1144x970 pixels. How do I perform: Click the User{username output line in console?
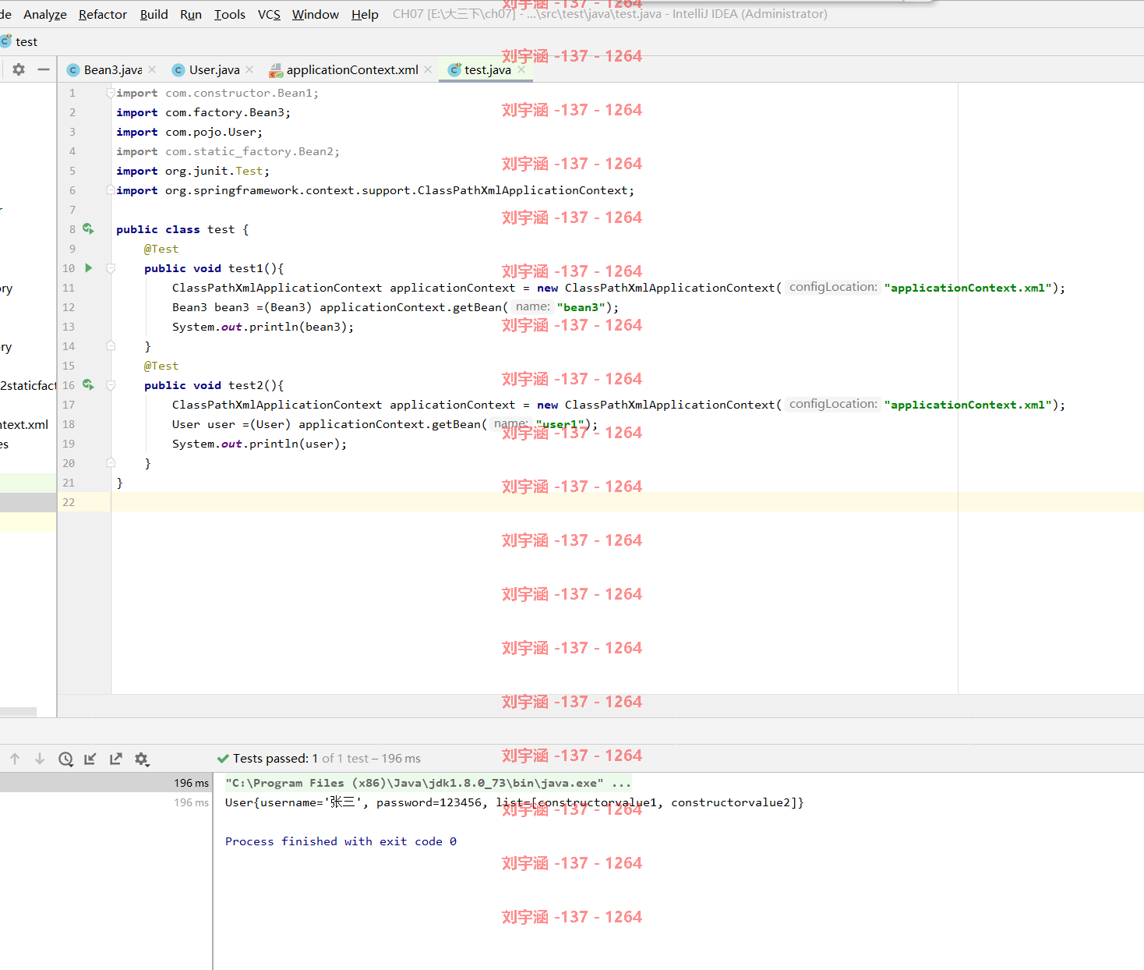[x=514, y=802]
